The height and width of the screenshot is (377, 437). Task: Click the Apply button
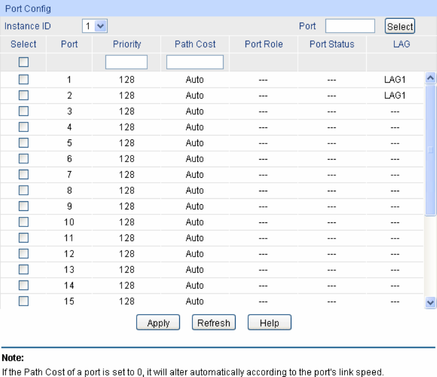tap(158, 323)
